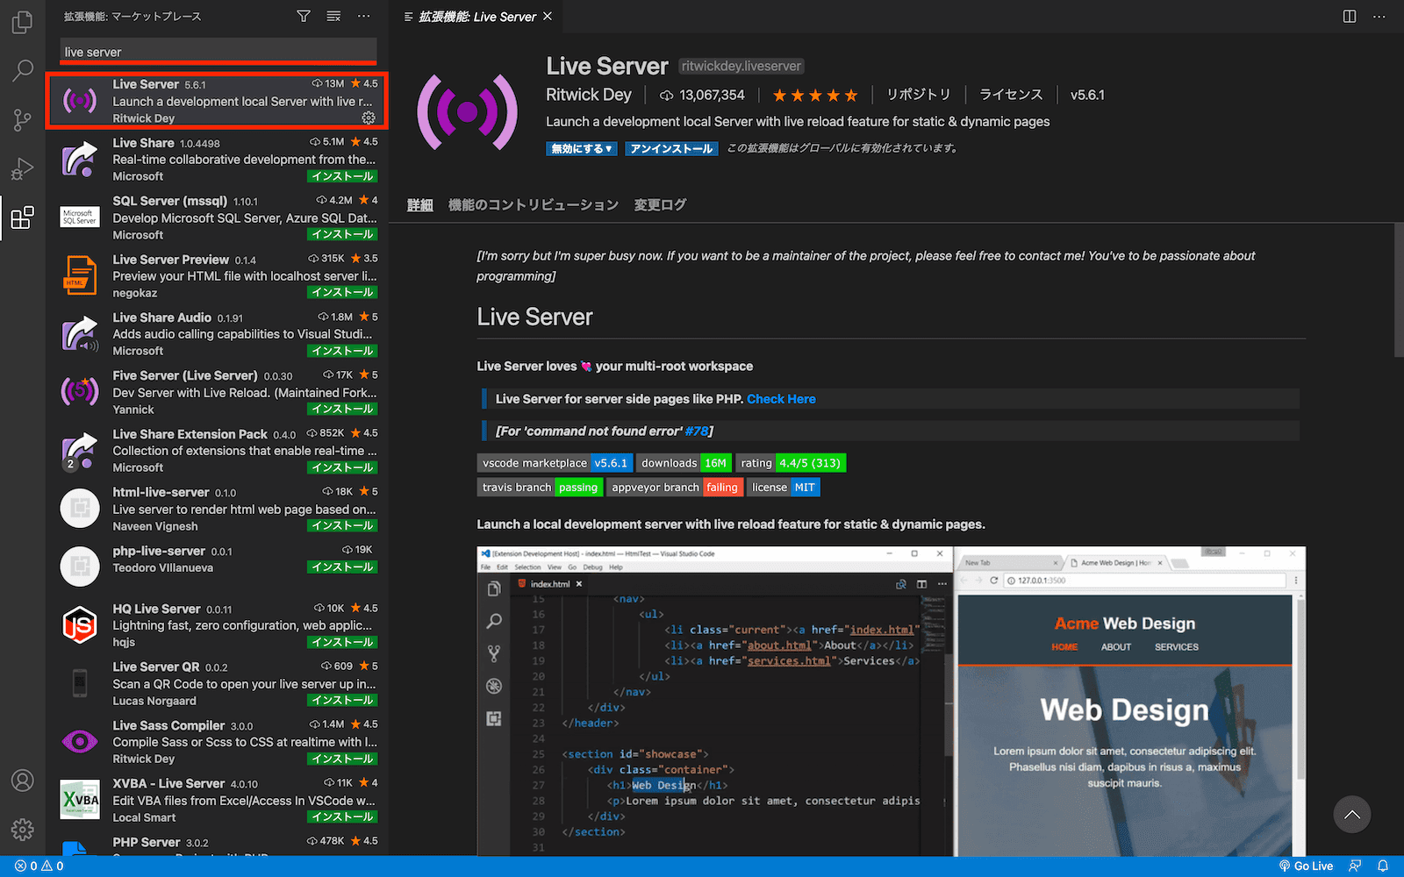Screen dimensions: 1404x877
Task: Install Live Sass Compiler extension
Action: 342,759
